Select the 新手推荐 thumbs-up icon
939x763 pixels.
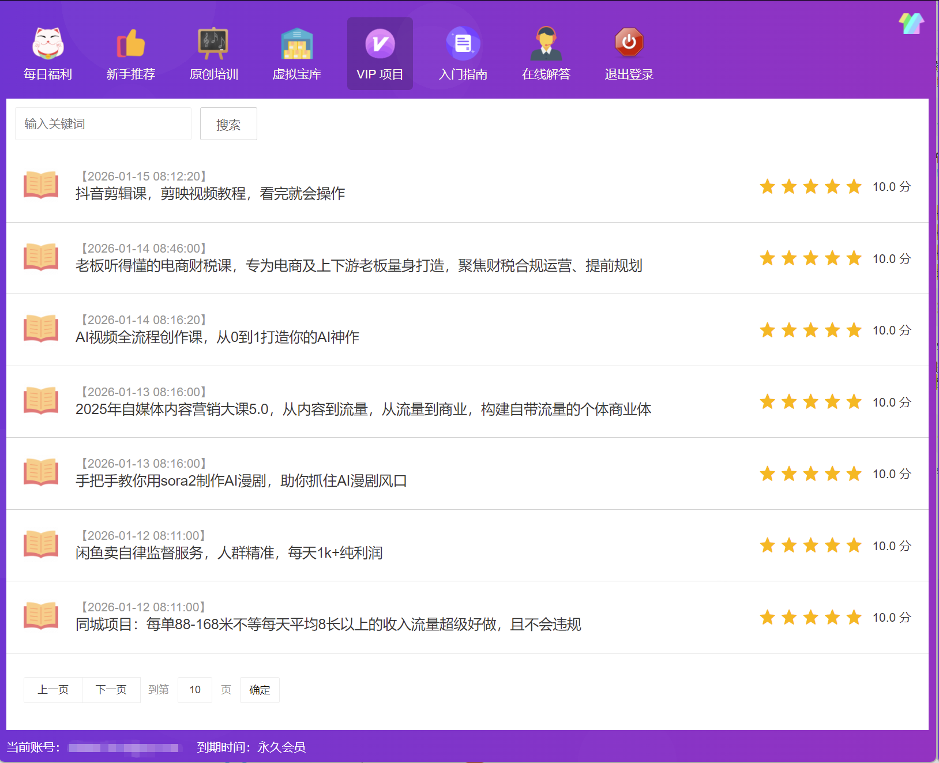(130, 43)
